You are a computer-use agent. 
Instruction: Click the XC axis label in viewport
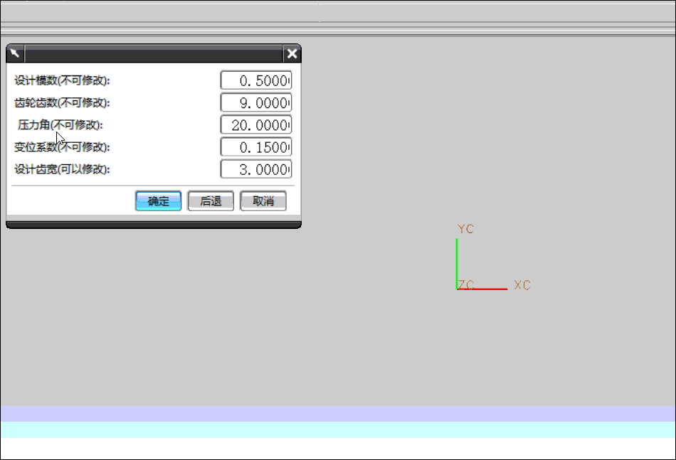tap(522, 284)
